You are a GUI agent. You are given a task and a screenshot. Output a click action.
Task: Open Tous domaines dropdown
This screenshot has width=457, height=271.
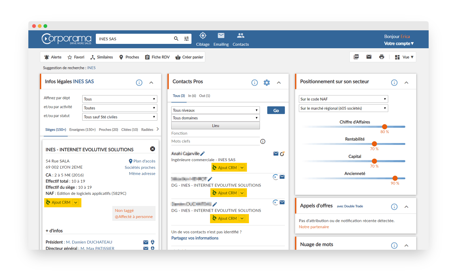point(215,118)
